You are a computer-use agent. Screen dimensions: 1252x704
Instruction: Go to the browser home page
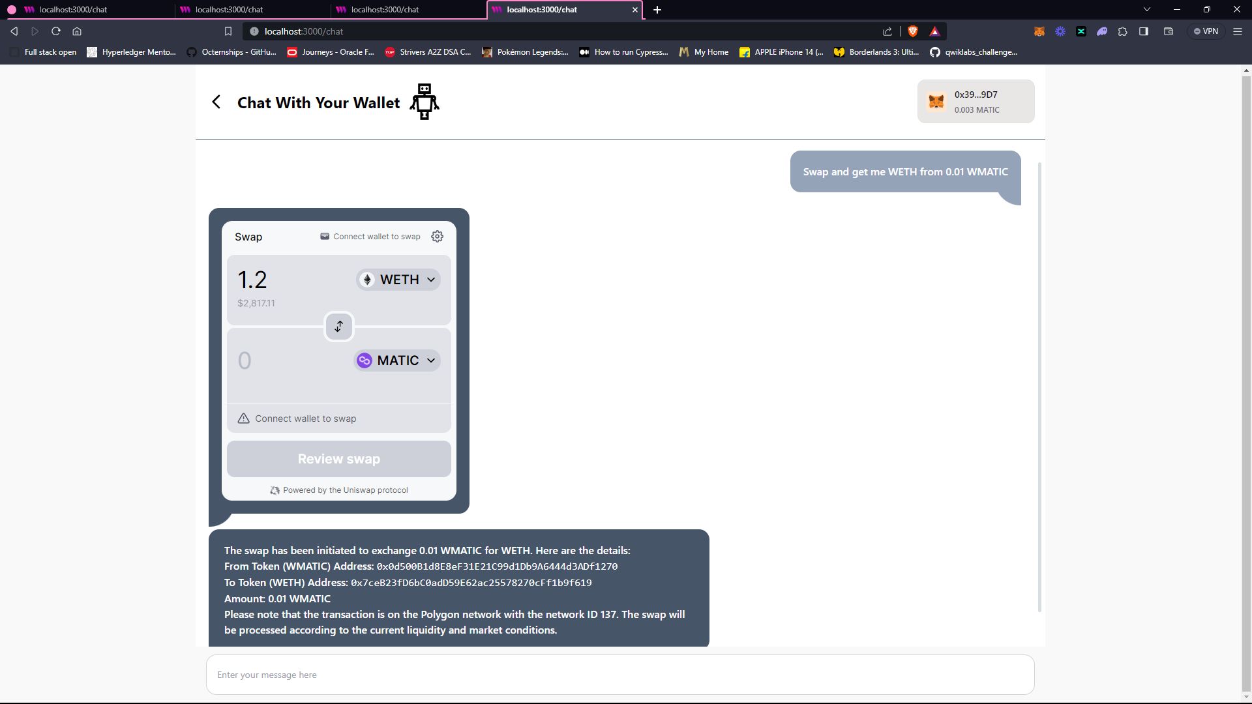[x=77, y=31]
